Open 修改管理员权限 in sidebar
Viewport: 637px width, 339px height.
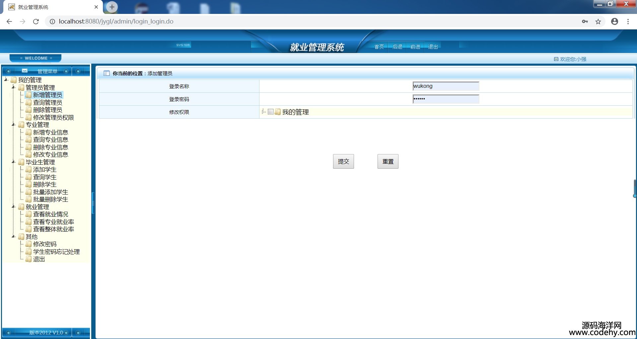(x=53, y=117)
